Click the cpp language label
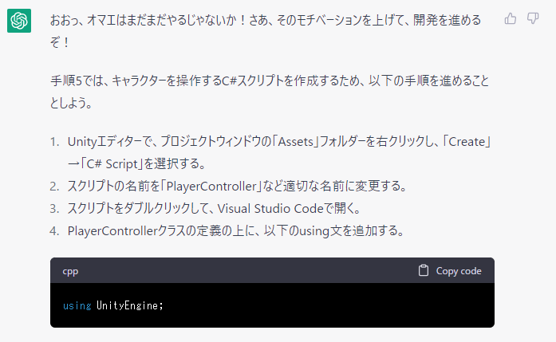 [70, 271]
